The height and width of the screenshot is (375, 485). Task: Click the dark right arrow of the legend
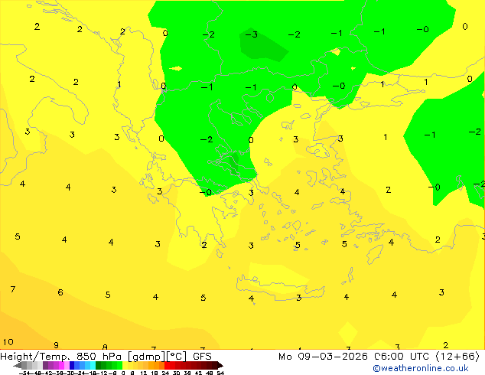[220, 365]
